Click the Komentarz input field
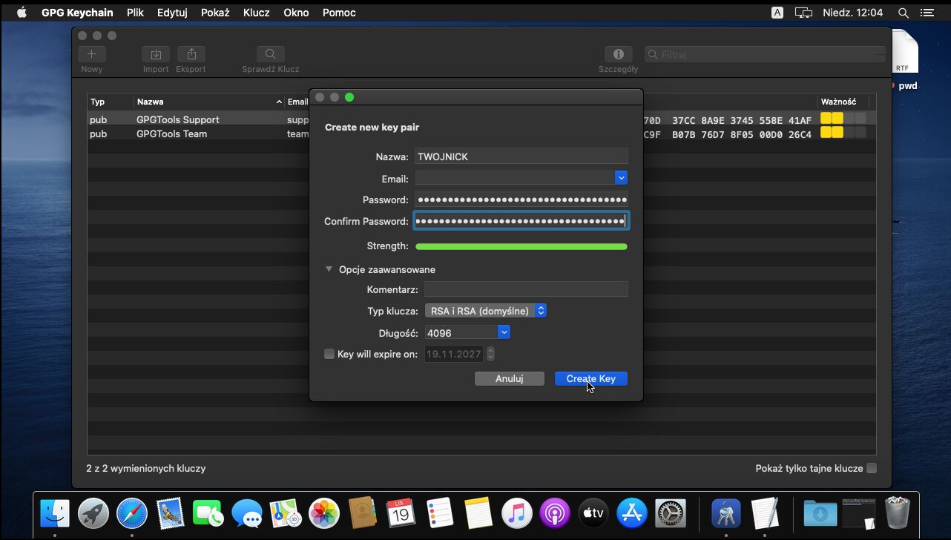The height and width of the screenshot is (540, 951). [525, 289]
